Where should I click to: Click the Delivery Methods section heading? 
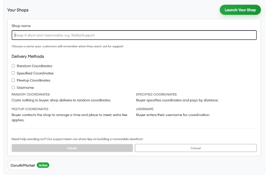[x=28, y=56]
